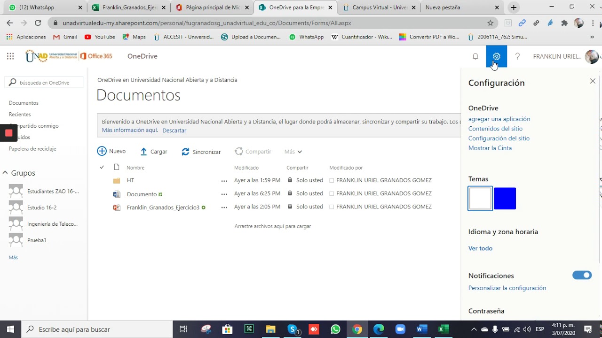This screenshot has height=338, width=602.
Task: Open the help question mark icon
Action: [x=517, y=56]
